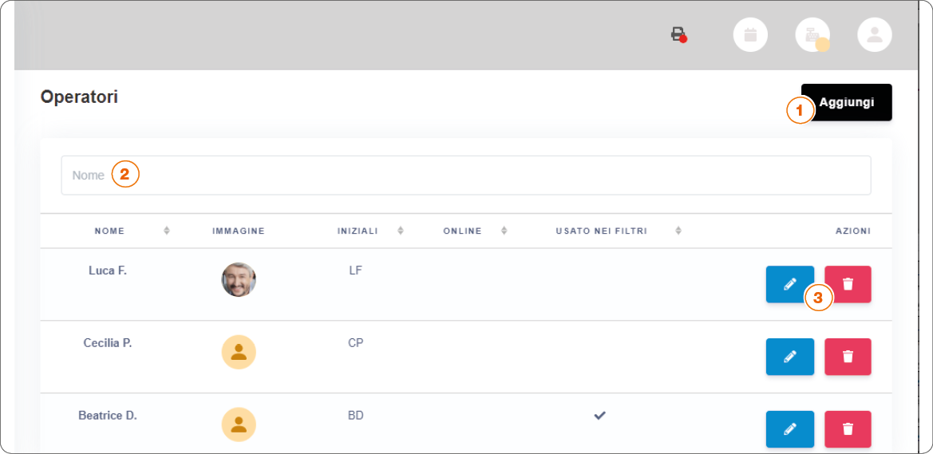
Task: Sort table by Online column arrows
Action: 504,231
